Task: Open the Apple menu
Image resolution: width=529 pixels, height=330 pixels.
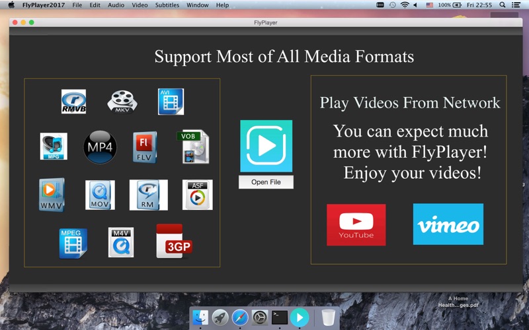Action: pos(11,5)
